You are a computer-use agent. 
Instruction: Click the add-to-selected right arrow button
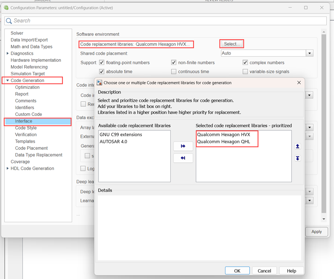(183, 146)
